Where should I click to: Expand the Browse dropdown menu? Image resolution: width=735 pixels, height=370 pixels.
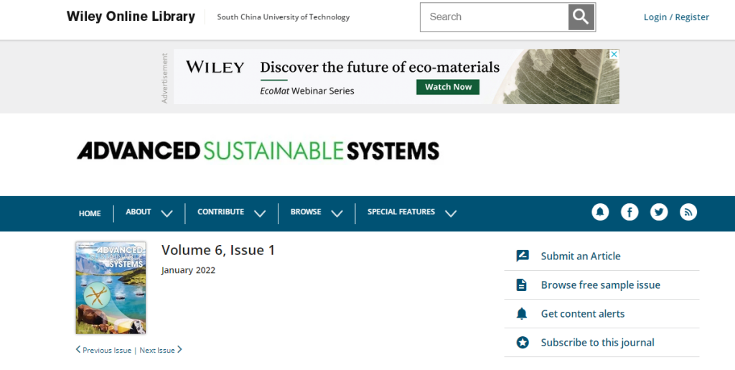point(317,213)
